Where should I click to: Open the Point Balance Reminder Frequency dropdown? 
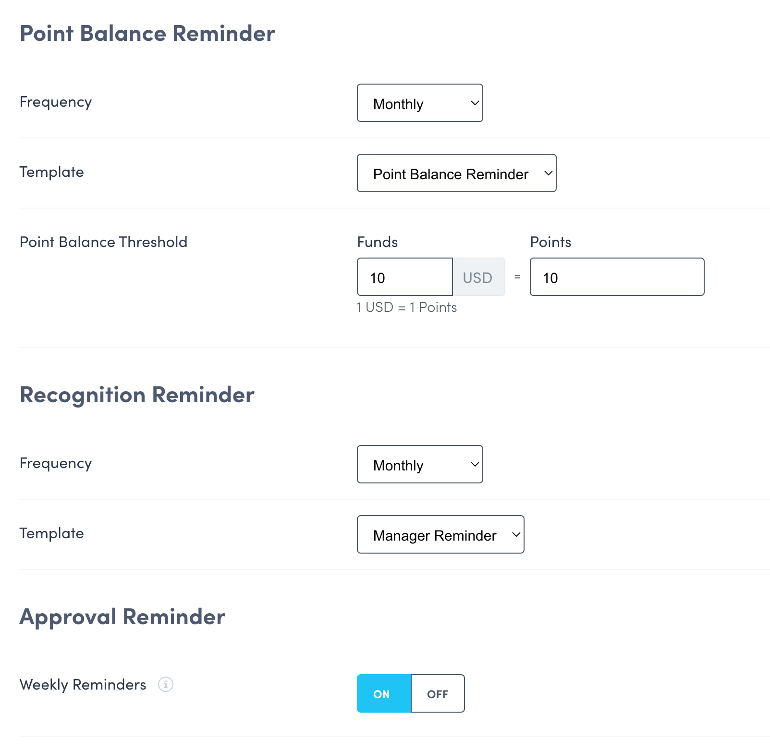click(419, 103)
